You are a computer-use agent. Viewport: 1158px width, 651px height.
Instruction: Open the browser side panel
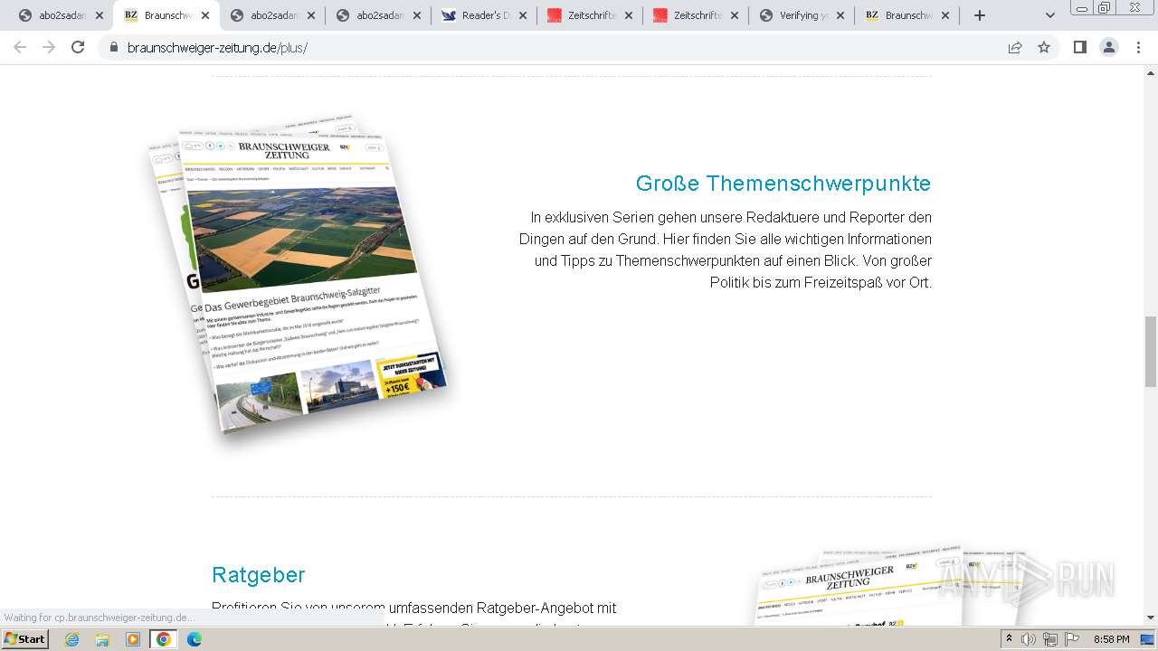(1079, 48)
